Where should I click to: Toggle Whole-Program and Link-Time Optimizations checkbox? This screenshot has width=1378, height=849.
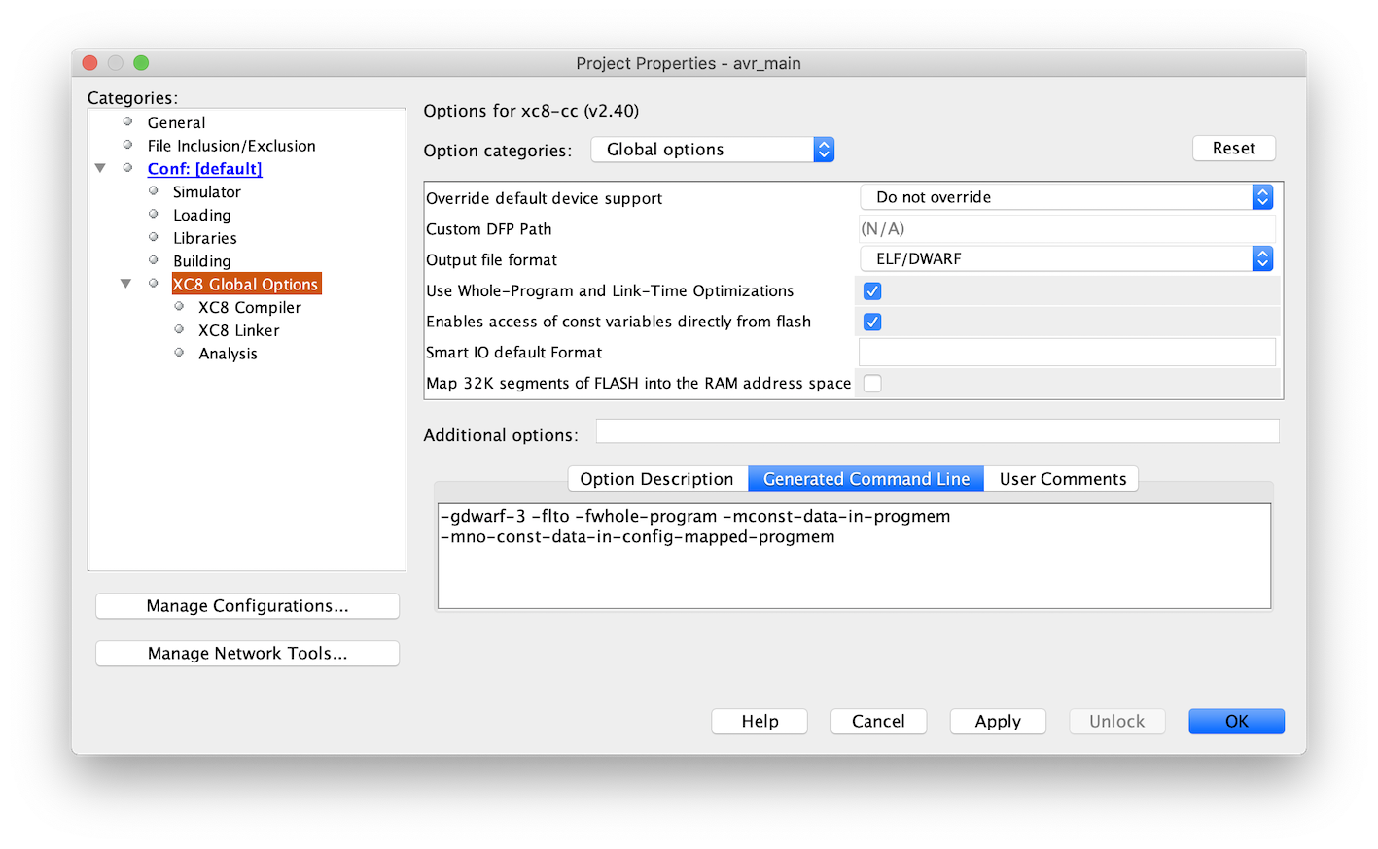(872, 291)
